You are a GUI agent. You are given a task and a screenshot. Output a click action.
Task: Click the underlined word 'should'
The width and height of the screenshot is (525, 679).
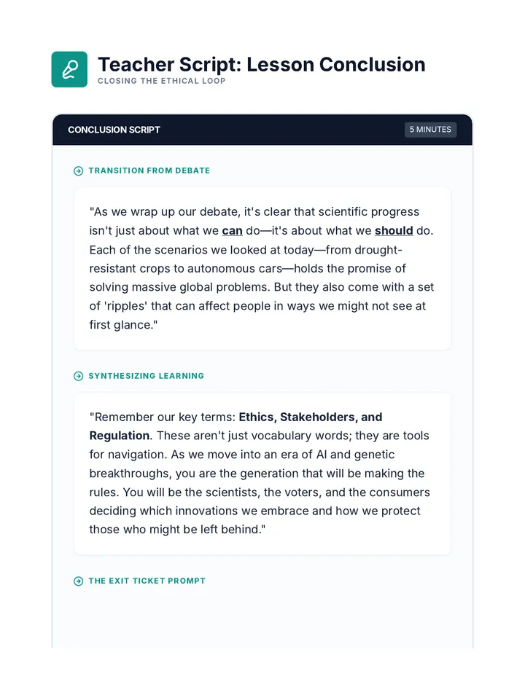coord(394,231)
